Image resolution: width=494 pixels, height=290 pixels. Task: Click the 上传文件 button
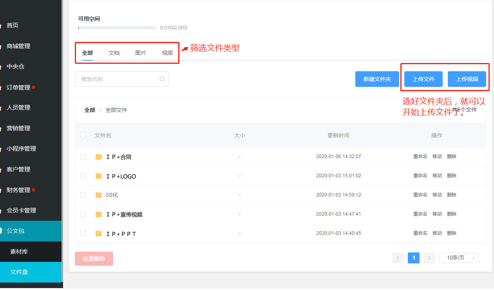coord(423,79)
